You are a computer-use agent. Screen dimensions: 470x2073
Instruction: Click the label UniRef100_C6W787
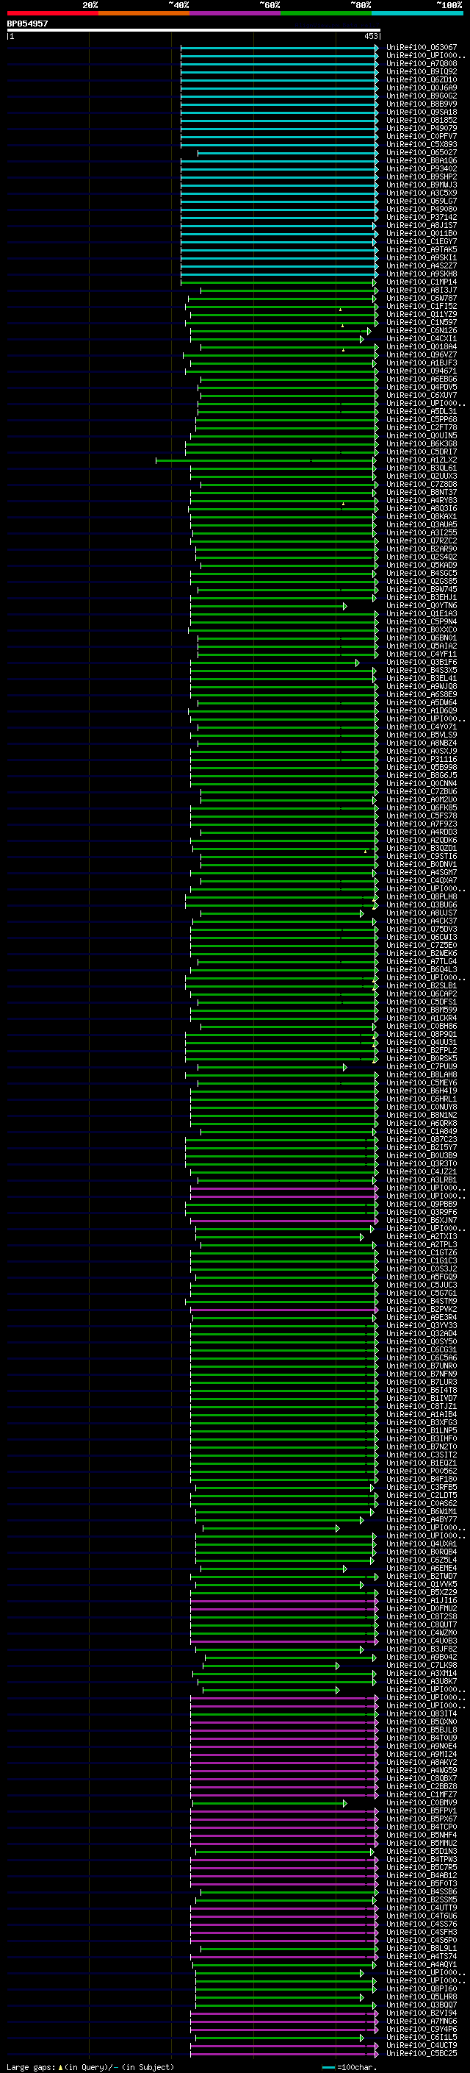click(x=422, y=299)
